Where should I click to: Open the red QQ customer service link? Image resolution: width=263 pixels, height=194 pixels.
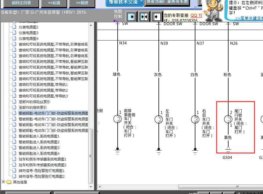(196, 15)
